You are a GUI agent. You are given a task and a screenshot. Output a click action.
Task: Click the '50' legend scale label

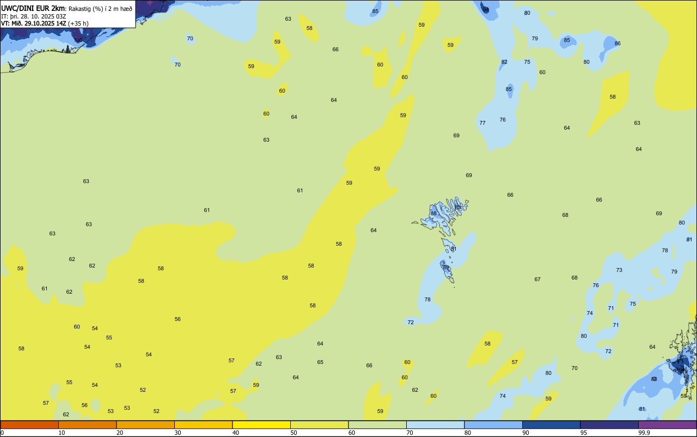(294, 433)
